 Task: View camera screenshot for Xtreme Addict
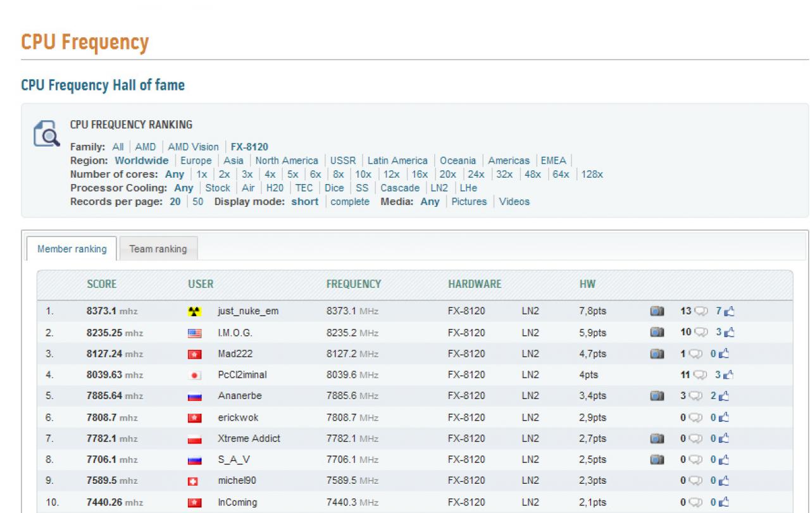[x=658, y=438]
